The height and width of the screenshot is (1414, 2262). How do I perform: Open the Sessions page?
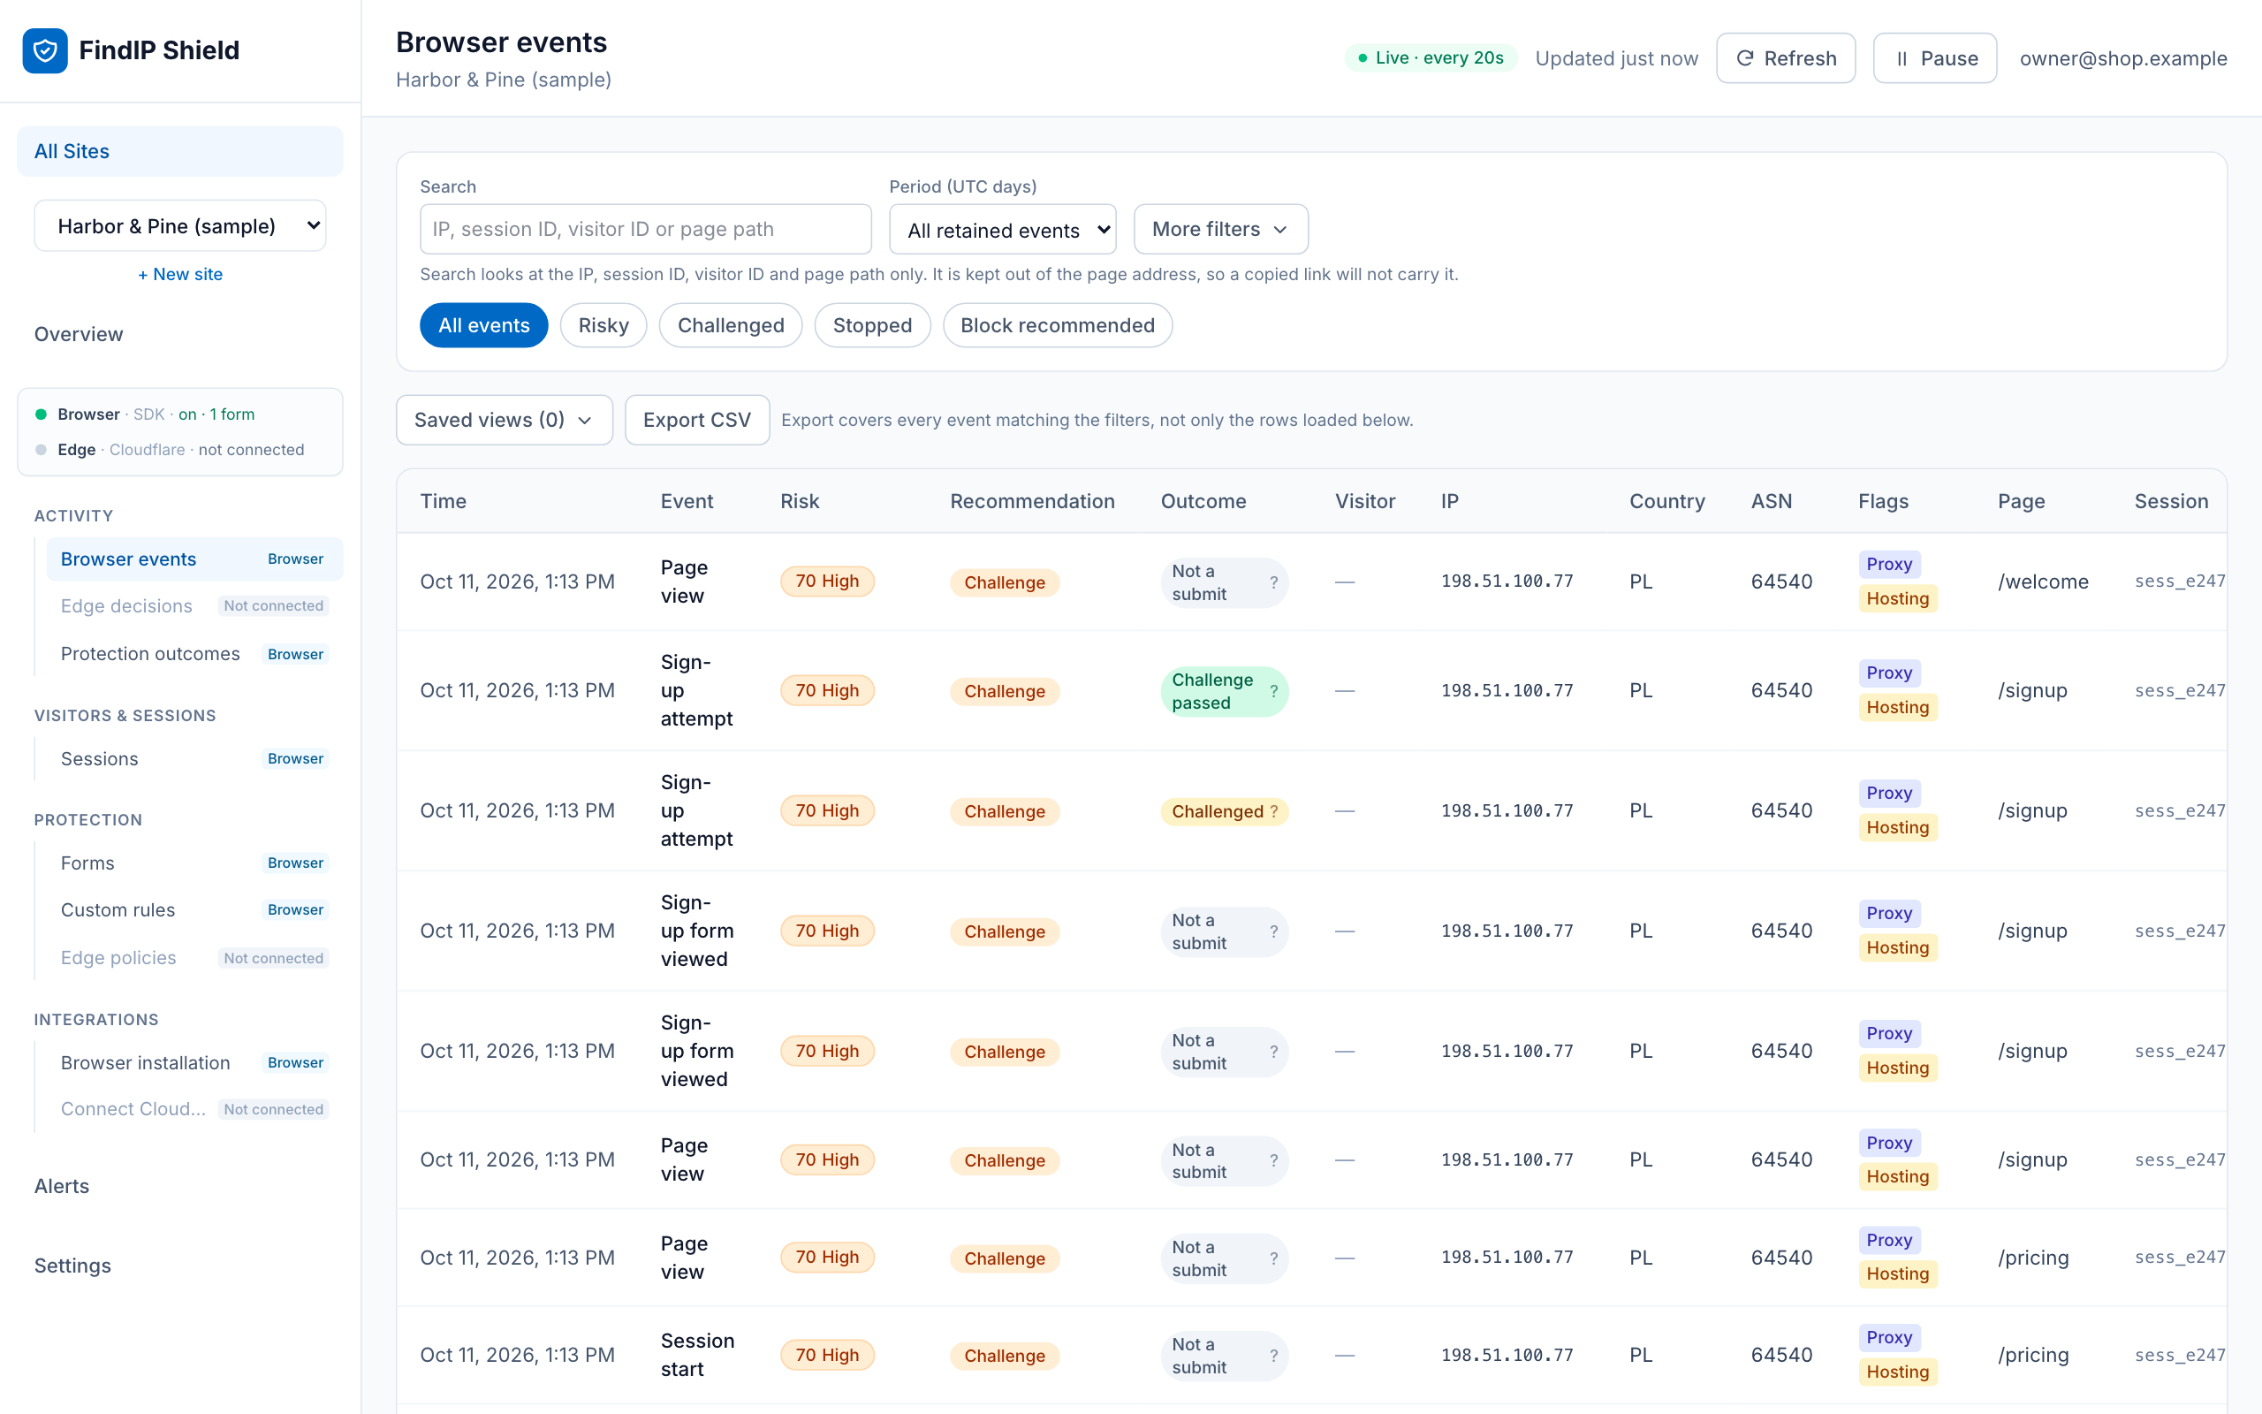pos(194,758)
